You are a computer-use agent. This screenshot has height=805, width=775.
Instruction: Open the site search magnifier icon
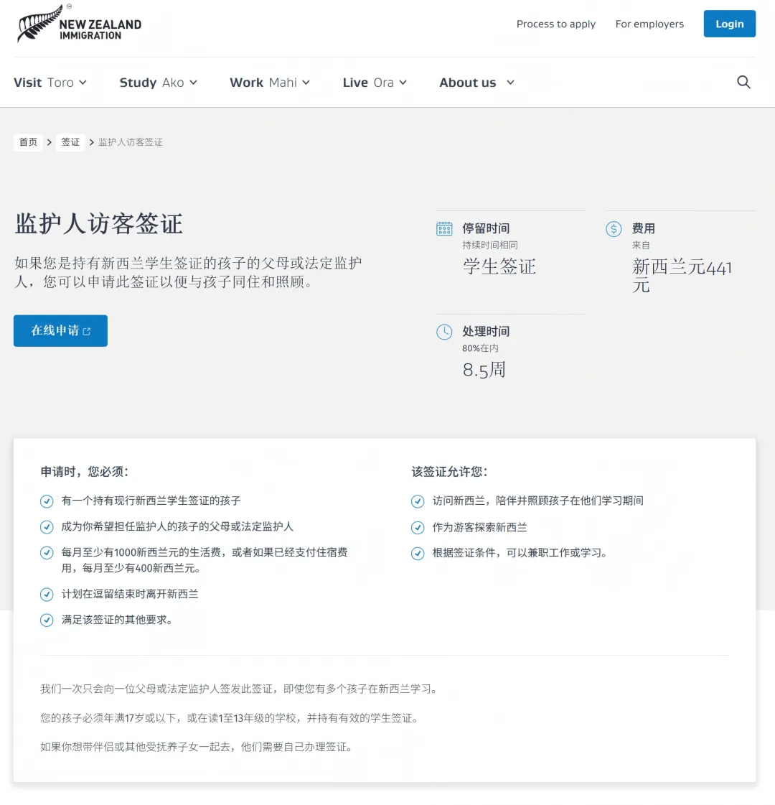click(x=743, y=82)
